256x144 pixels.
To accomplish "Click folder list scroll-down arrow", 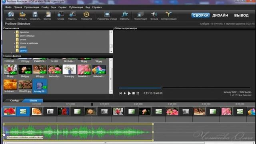I will click(111, 52).
